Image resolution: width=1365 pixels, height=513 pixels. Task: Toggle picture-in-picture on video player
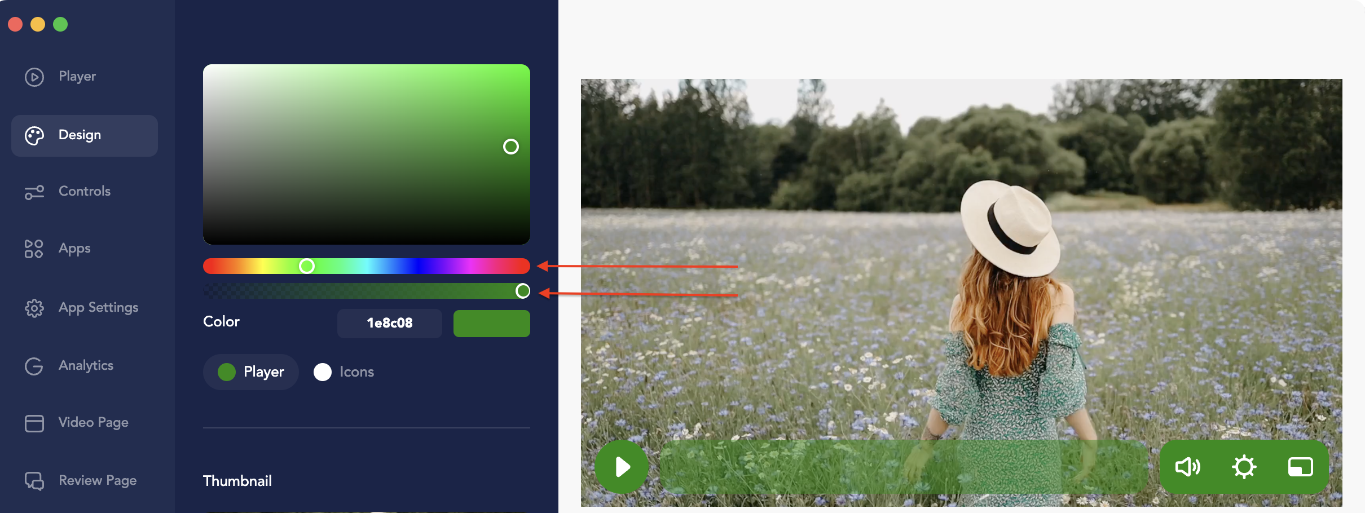click(x=1300, y=467)
